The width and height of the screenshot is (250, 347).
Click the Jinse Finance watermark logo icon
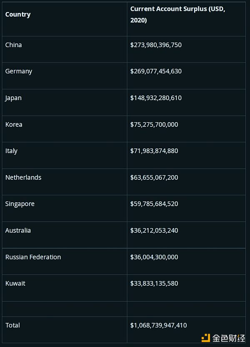(207, 337)
